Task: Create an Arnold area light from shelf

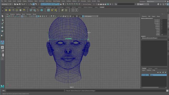Action: coord(6,10)
